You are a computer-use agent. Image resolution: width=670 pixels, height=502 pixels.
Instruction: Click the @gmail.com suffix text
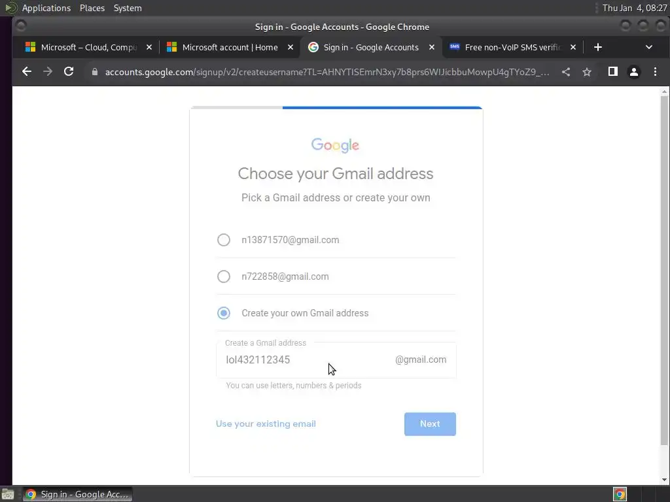(421, 360)
